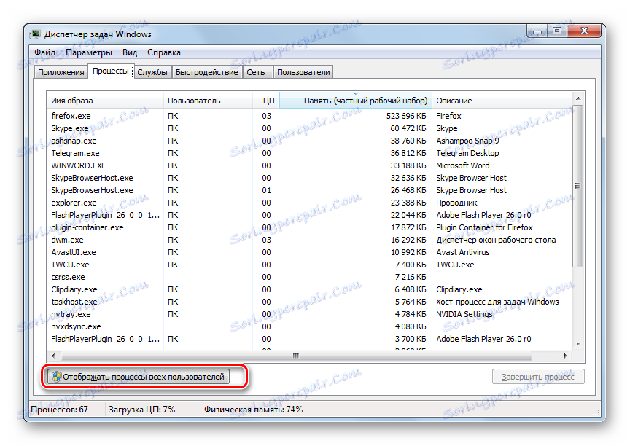The image size is (630, 446).
Task: Switch to the Службы tab
Action: (x=152, y=72)
